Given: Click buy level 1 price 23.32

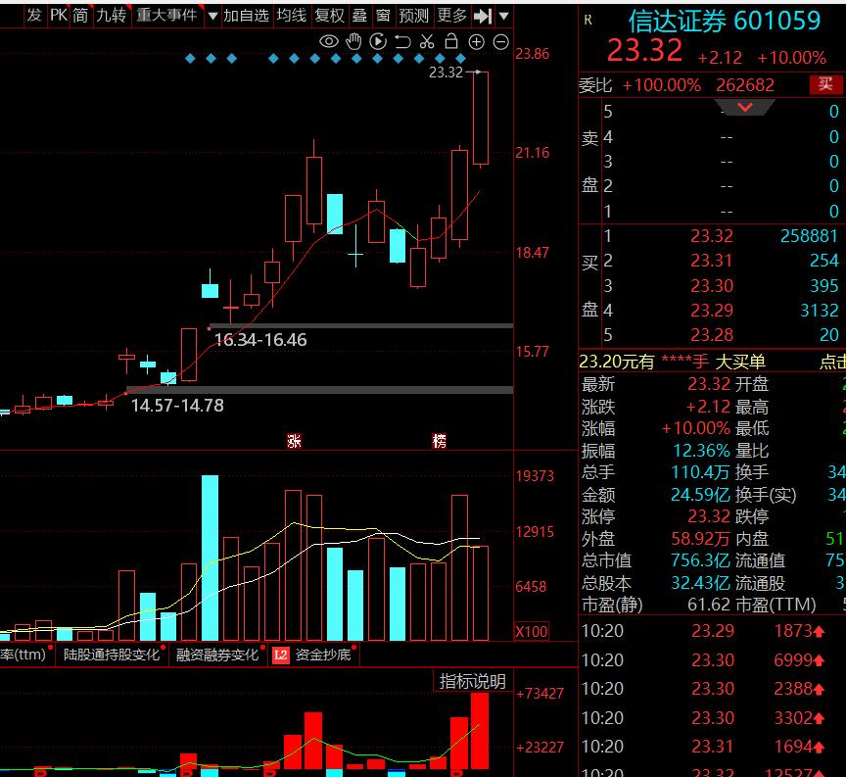Looking at the screenshot, I should point(712,236).
